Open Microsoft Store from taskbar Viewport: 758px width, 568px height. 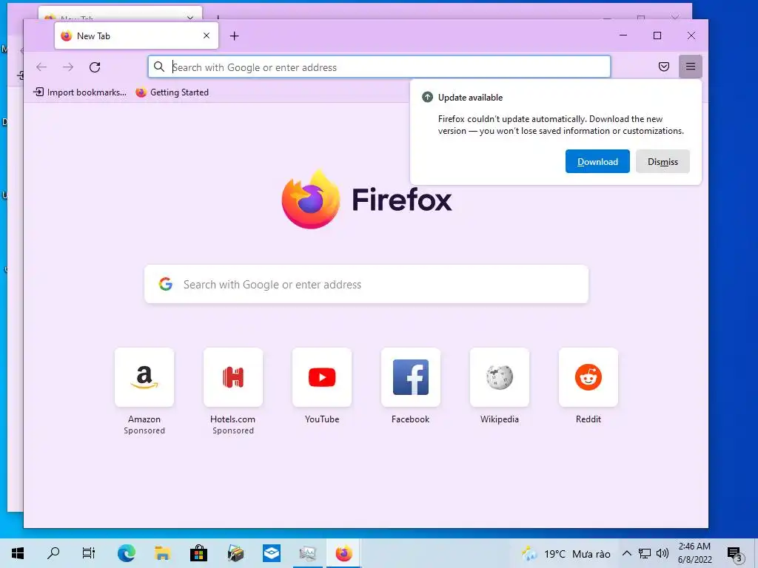pyautogui.click(x=198, y=553)
